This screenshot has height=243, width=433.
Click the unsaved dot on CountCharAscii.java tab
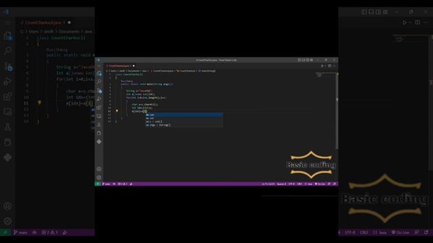coord(134,66)
